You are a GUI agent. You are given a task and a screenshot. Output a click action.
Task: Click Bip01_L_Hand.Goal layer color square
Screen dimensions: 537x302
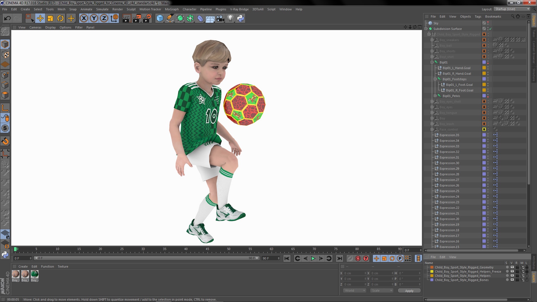pyautogui.click(x=484, y=68)
